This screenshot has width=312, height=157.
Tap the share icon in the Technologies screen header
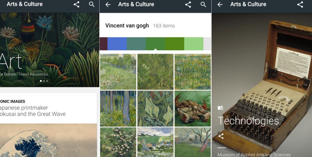pos(300,5)
